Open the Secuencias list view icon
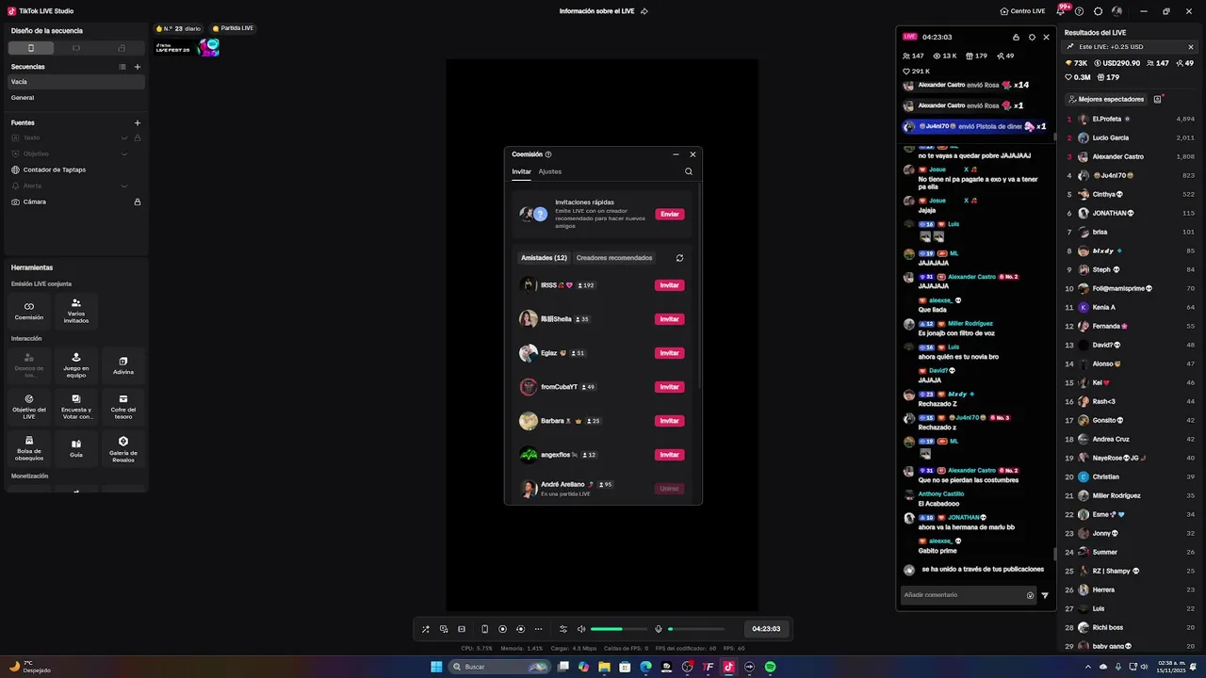 point(122,67)
